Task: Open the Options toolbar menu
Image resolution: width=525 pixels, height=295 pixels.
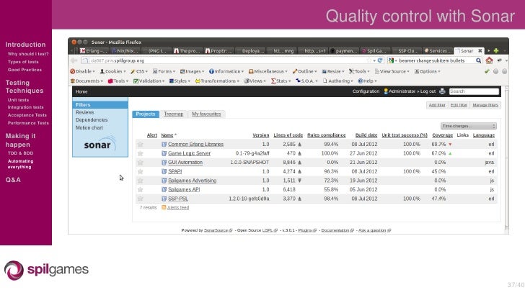Action: coord(428,71)
